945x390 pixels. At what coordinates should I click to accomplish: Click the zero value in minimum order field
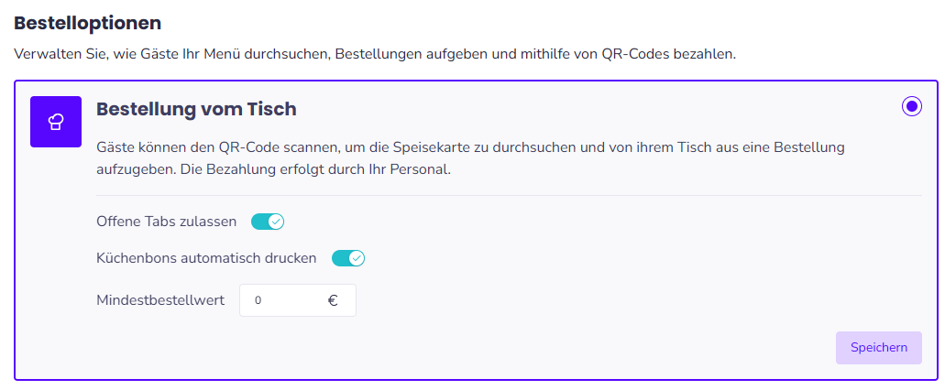(x=258, y=300)
